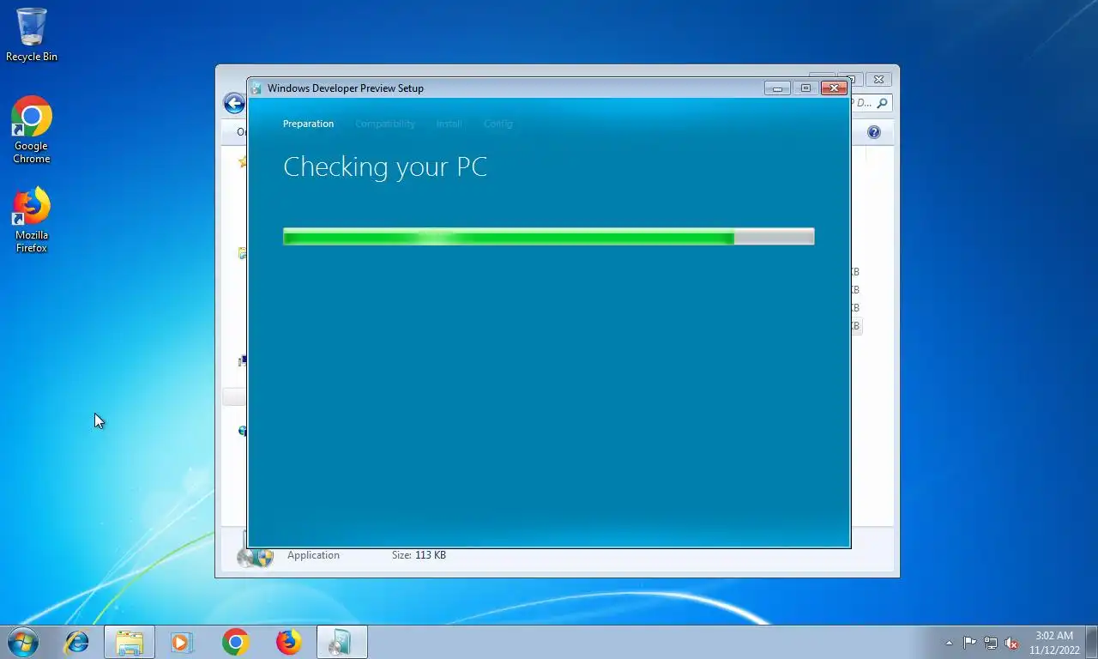The width and height of the screenshot is (1098, 659).
Task: Open the network tray icon
Action: (991, 643)
